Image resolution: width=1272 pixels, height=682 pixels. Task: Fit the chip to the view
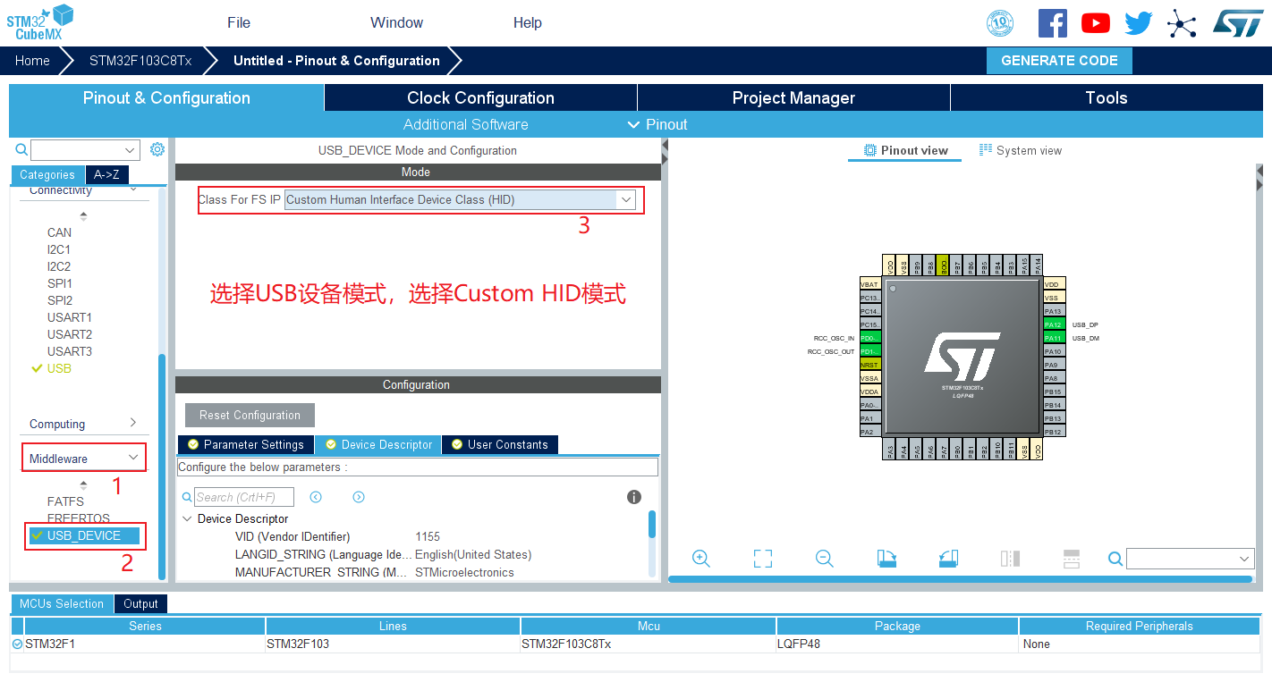click(x=763, y=559)
